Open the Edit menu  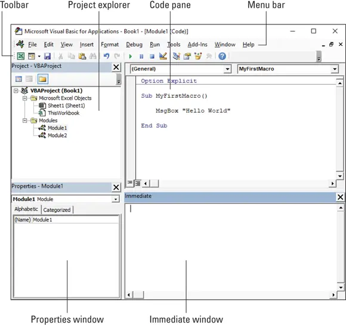click(x=48, y=45)
